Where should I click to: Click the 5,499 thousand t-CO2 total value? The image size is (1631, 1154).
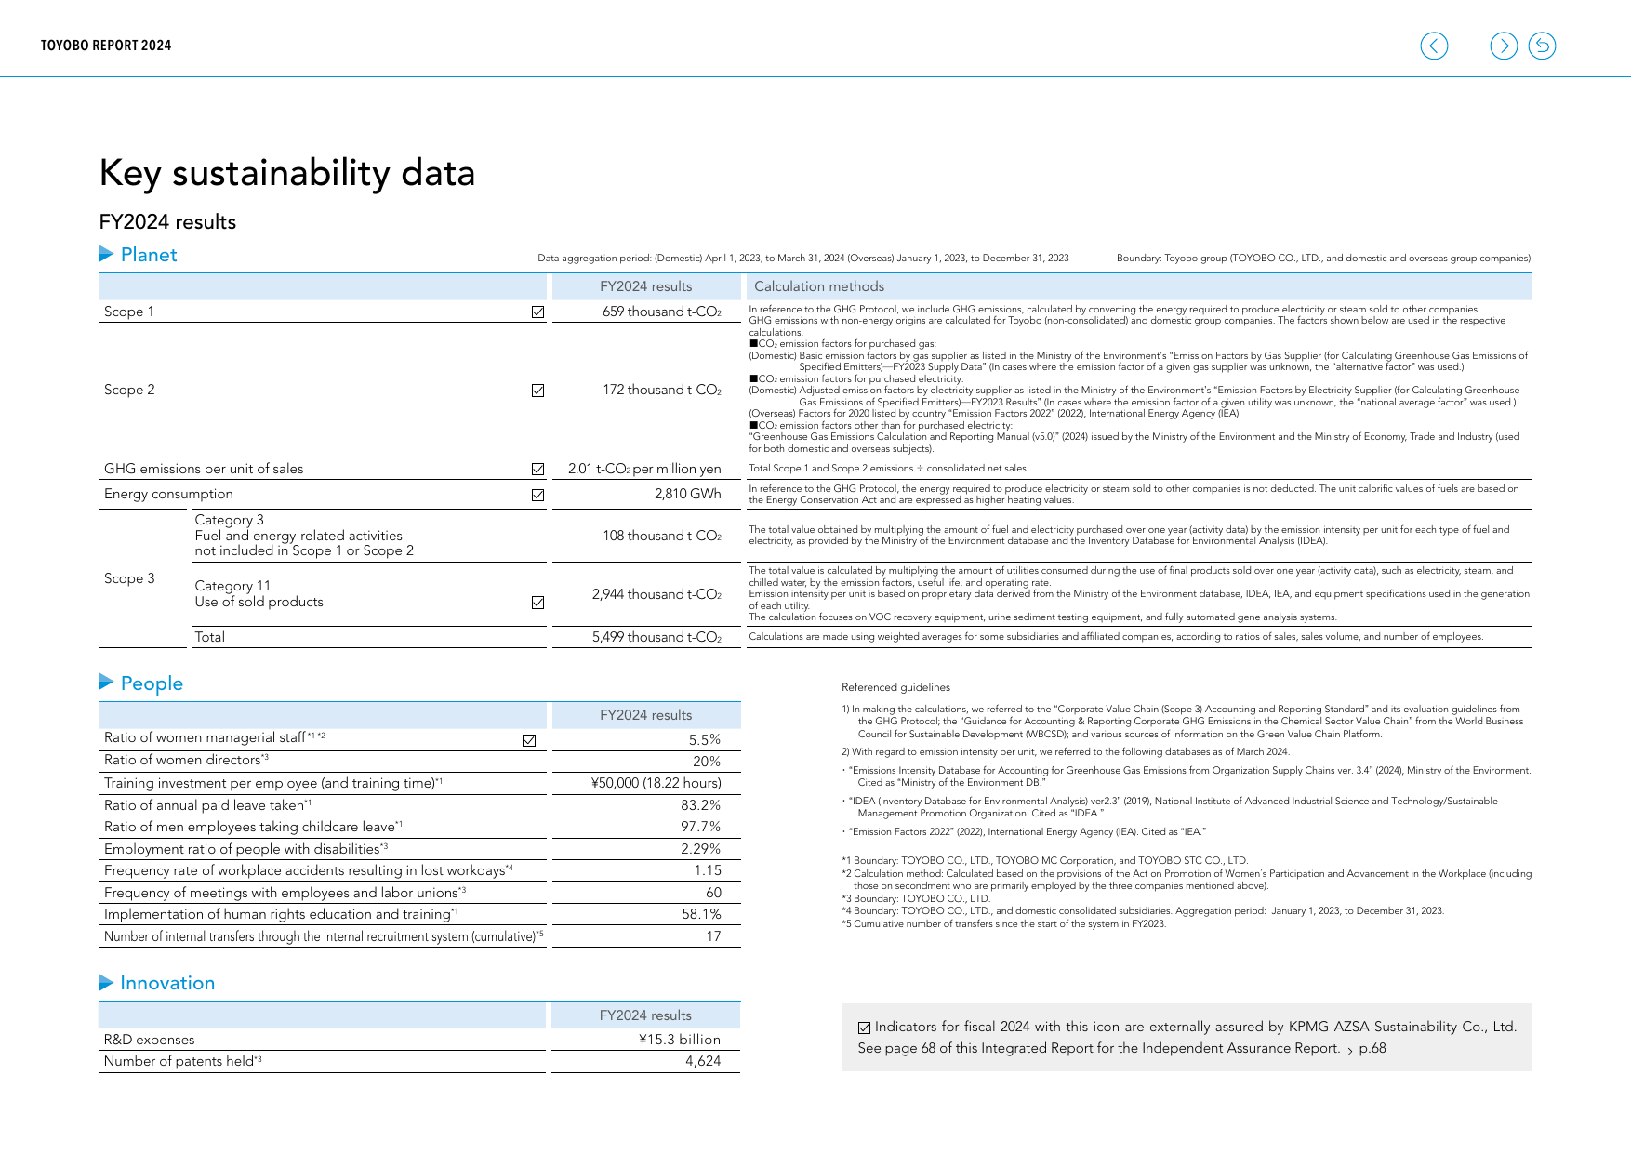(656, 637)
